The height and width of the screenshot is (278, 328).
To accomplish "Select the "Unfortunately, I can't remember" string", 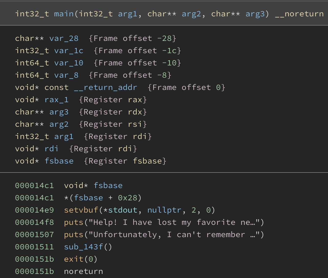I will click(x=174, y=235).
